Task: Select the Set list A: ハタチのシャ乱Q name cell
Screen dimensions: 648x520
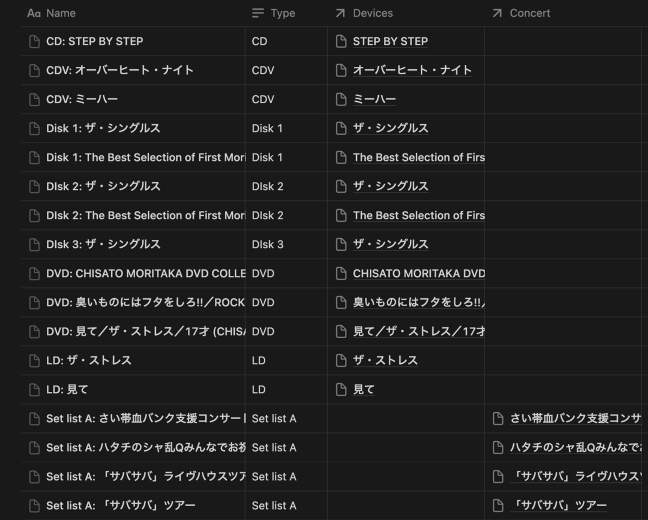Action: coord(133,448)
